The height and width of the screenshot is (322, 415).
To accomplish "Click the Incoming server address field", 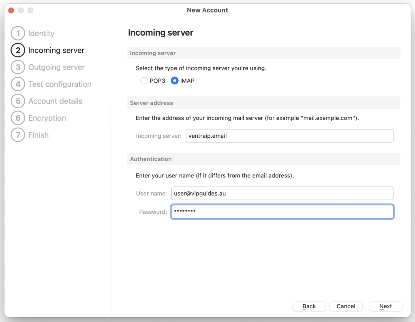I will 289,136.
